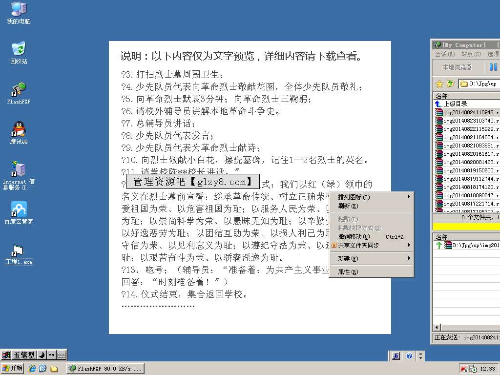Click the 五笔型 input method logo icon
This screenshot has height=375, width=500.
(x=6, y=355)
